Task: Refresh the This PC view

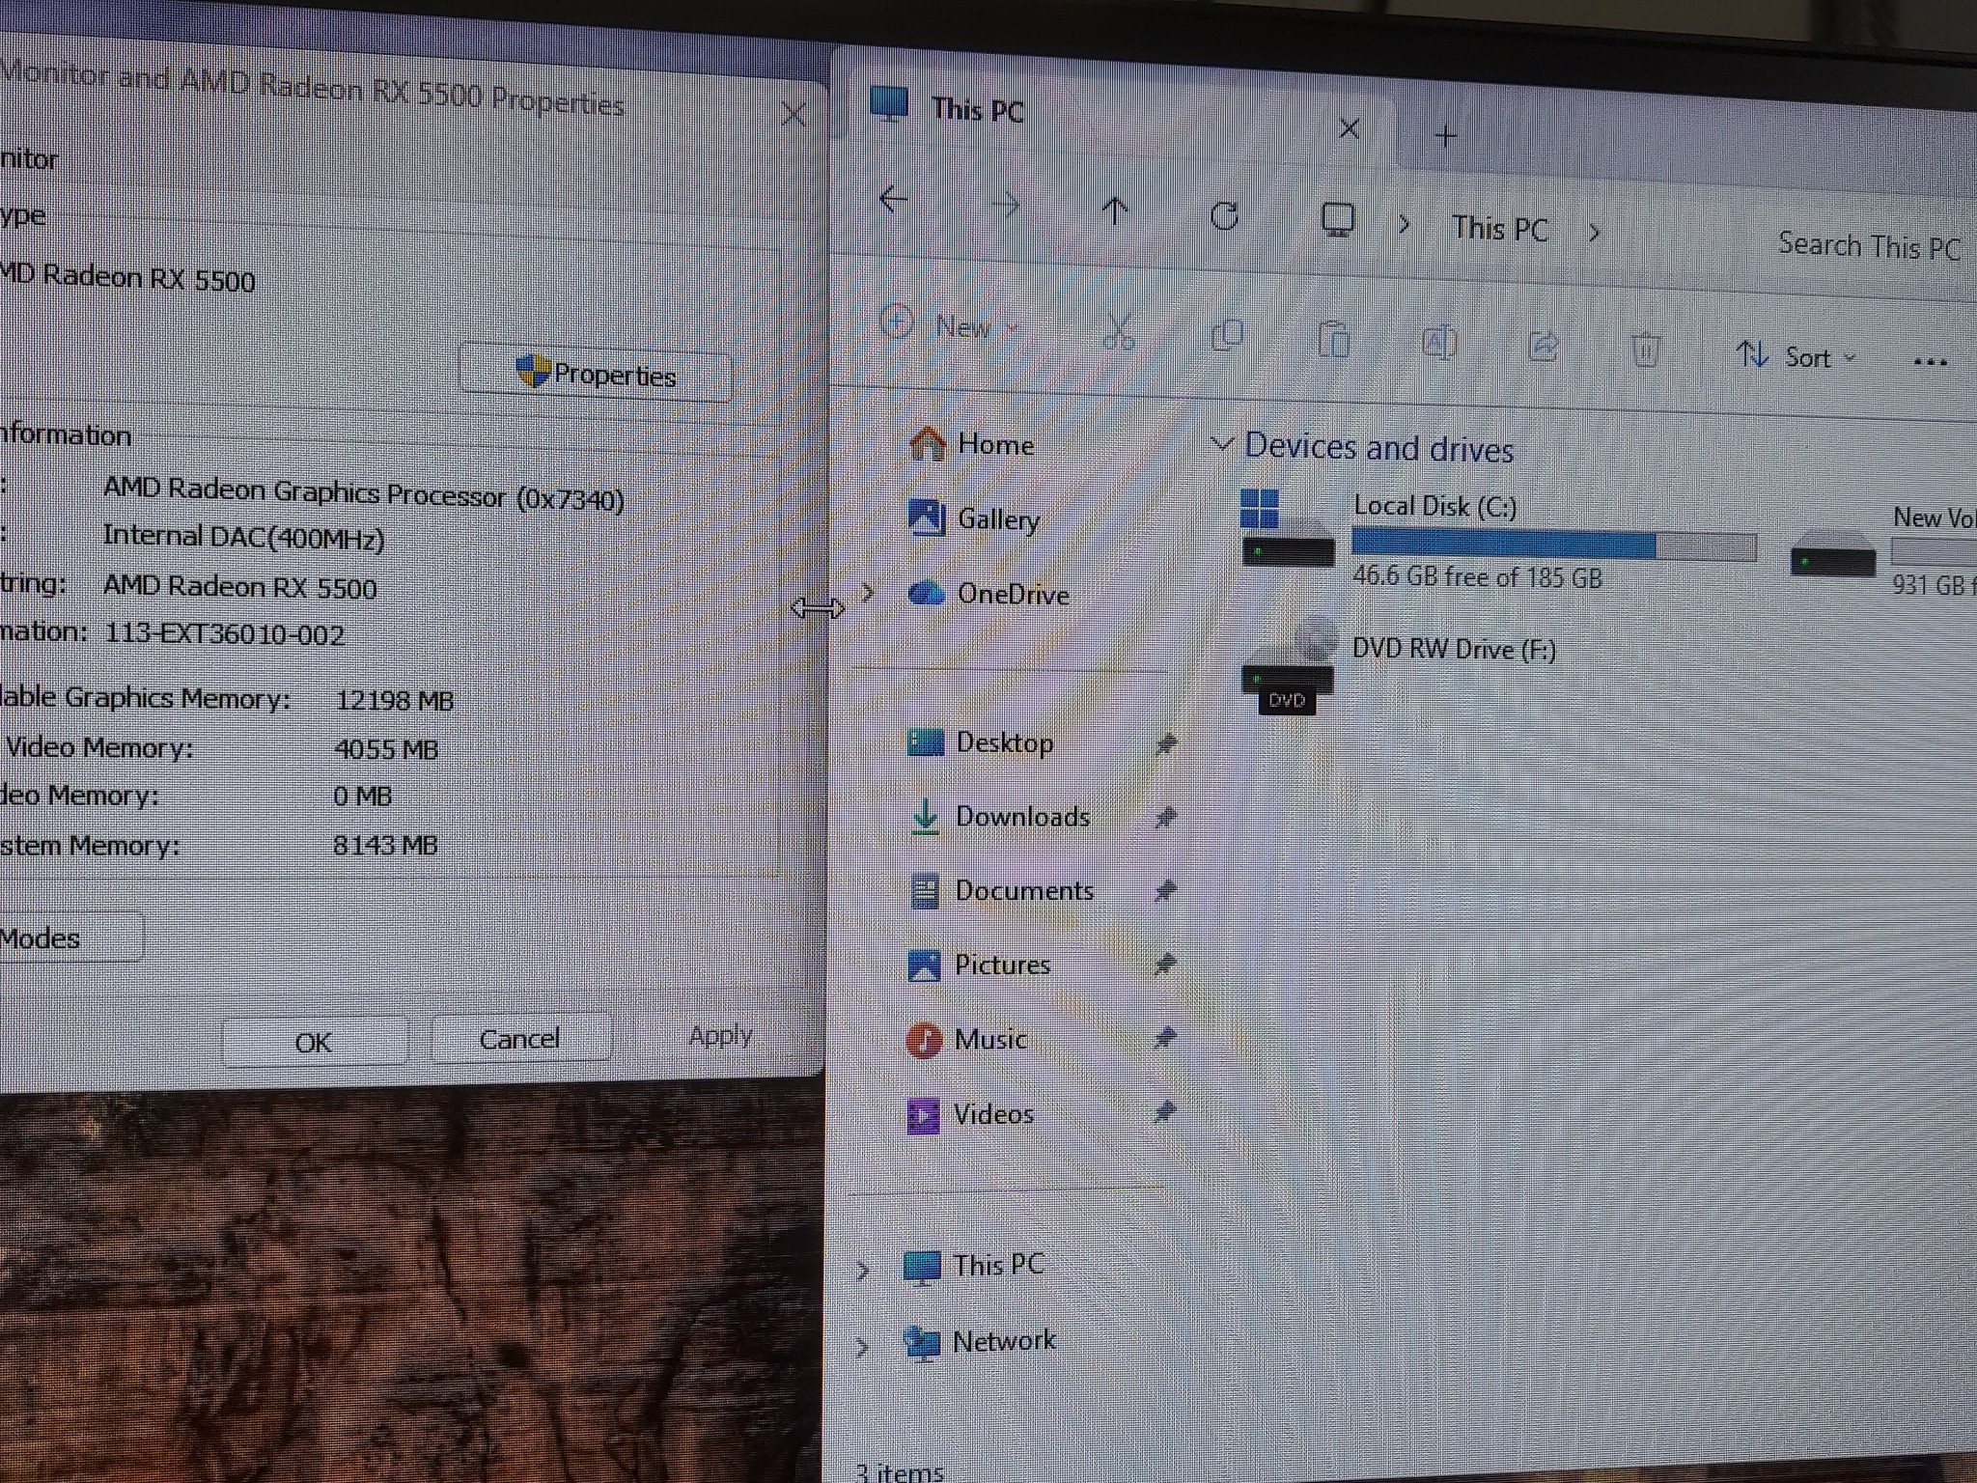Action: [x=1224, y=215]
